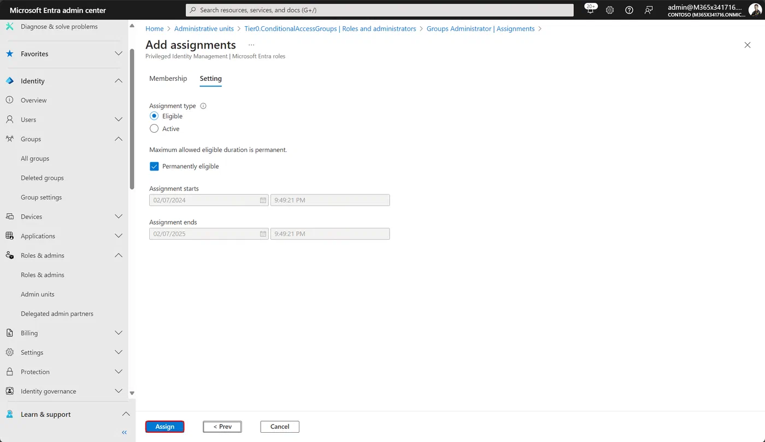
Task: Click the Identity governance icon
Action: click(9, 391)
